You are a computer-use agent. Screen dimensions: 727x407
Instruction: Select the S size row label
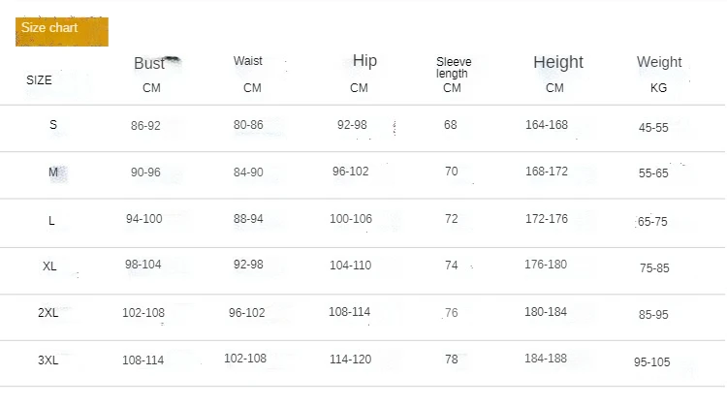[x=53, y=126]
